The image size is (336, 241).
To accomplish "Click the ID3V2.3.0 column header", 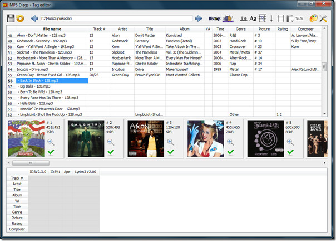I will click(x=38, y=172).
